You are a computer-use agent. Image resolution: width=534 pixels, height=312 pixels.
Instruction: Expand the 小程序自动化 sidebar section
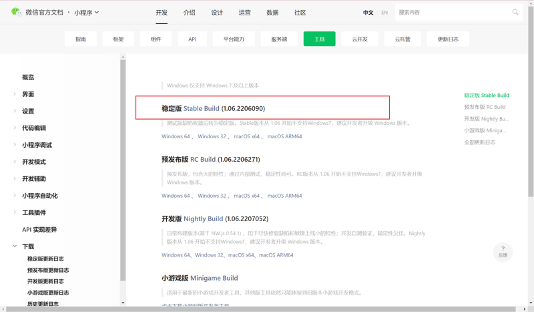(x=15, y=195)
